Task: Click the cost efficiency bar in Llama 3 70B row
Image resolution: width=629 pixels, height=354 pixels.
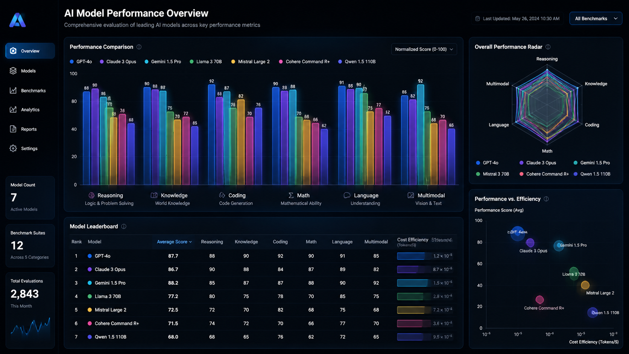Action: pos(414,296)
